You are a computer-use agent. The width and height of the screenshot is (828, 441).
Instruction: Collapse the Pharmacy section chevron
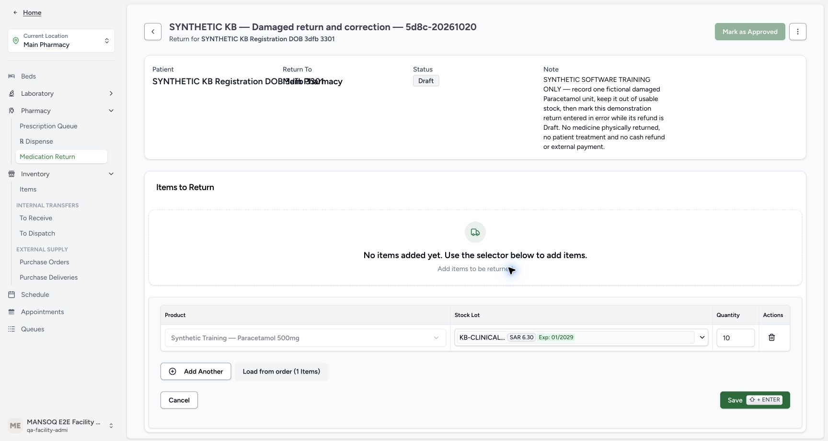click(x=111, y=111)
